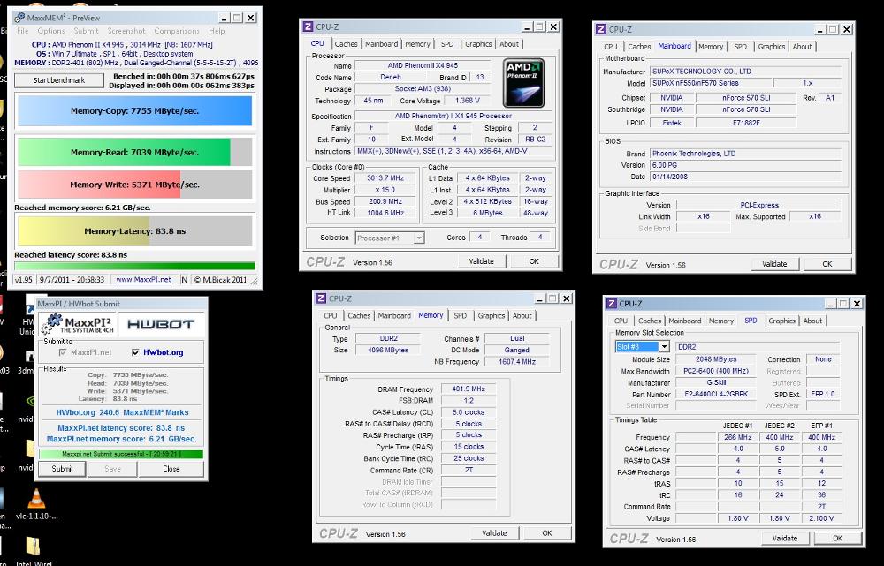Open the Processor #1 selection dropdown
This screenshot has height=566, width=884.
[x=390, y=238]
